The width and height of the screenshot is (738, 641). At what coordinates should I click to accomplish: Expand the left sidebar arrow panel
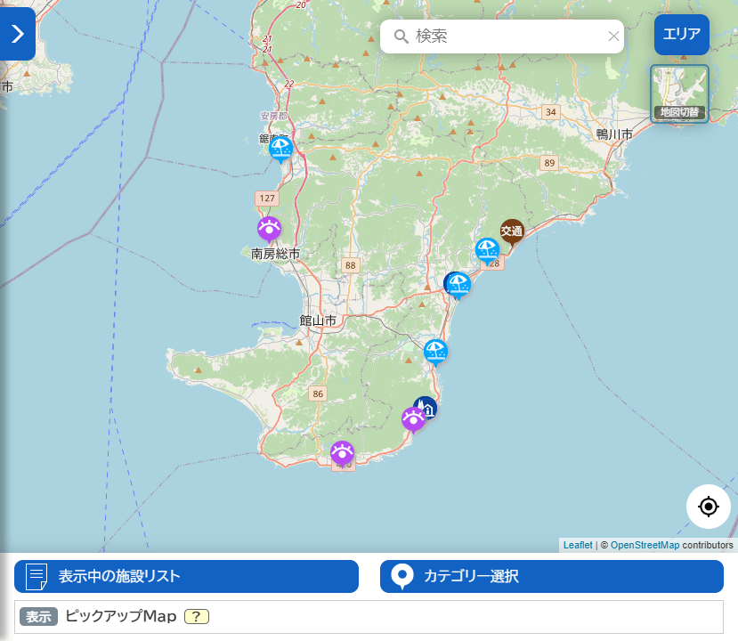click(x=16, y=34)
